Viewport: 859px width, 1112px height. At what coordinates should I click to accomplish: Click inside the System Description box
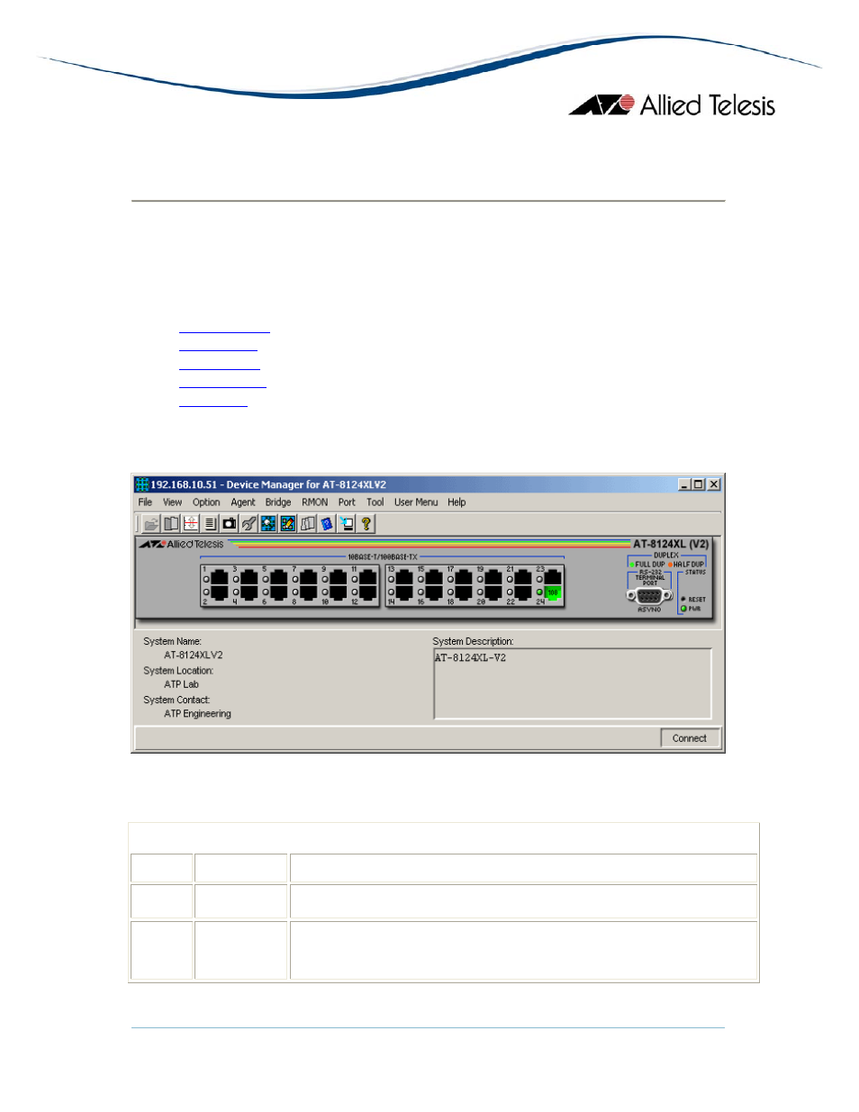pyautogui.click(x=573, y=683)
